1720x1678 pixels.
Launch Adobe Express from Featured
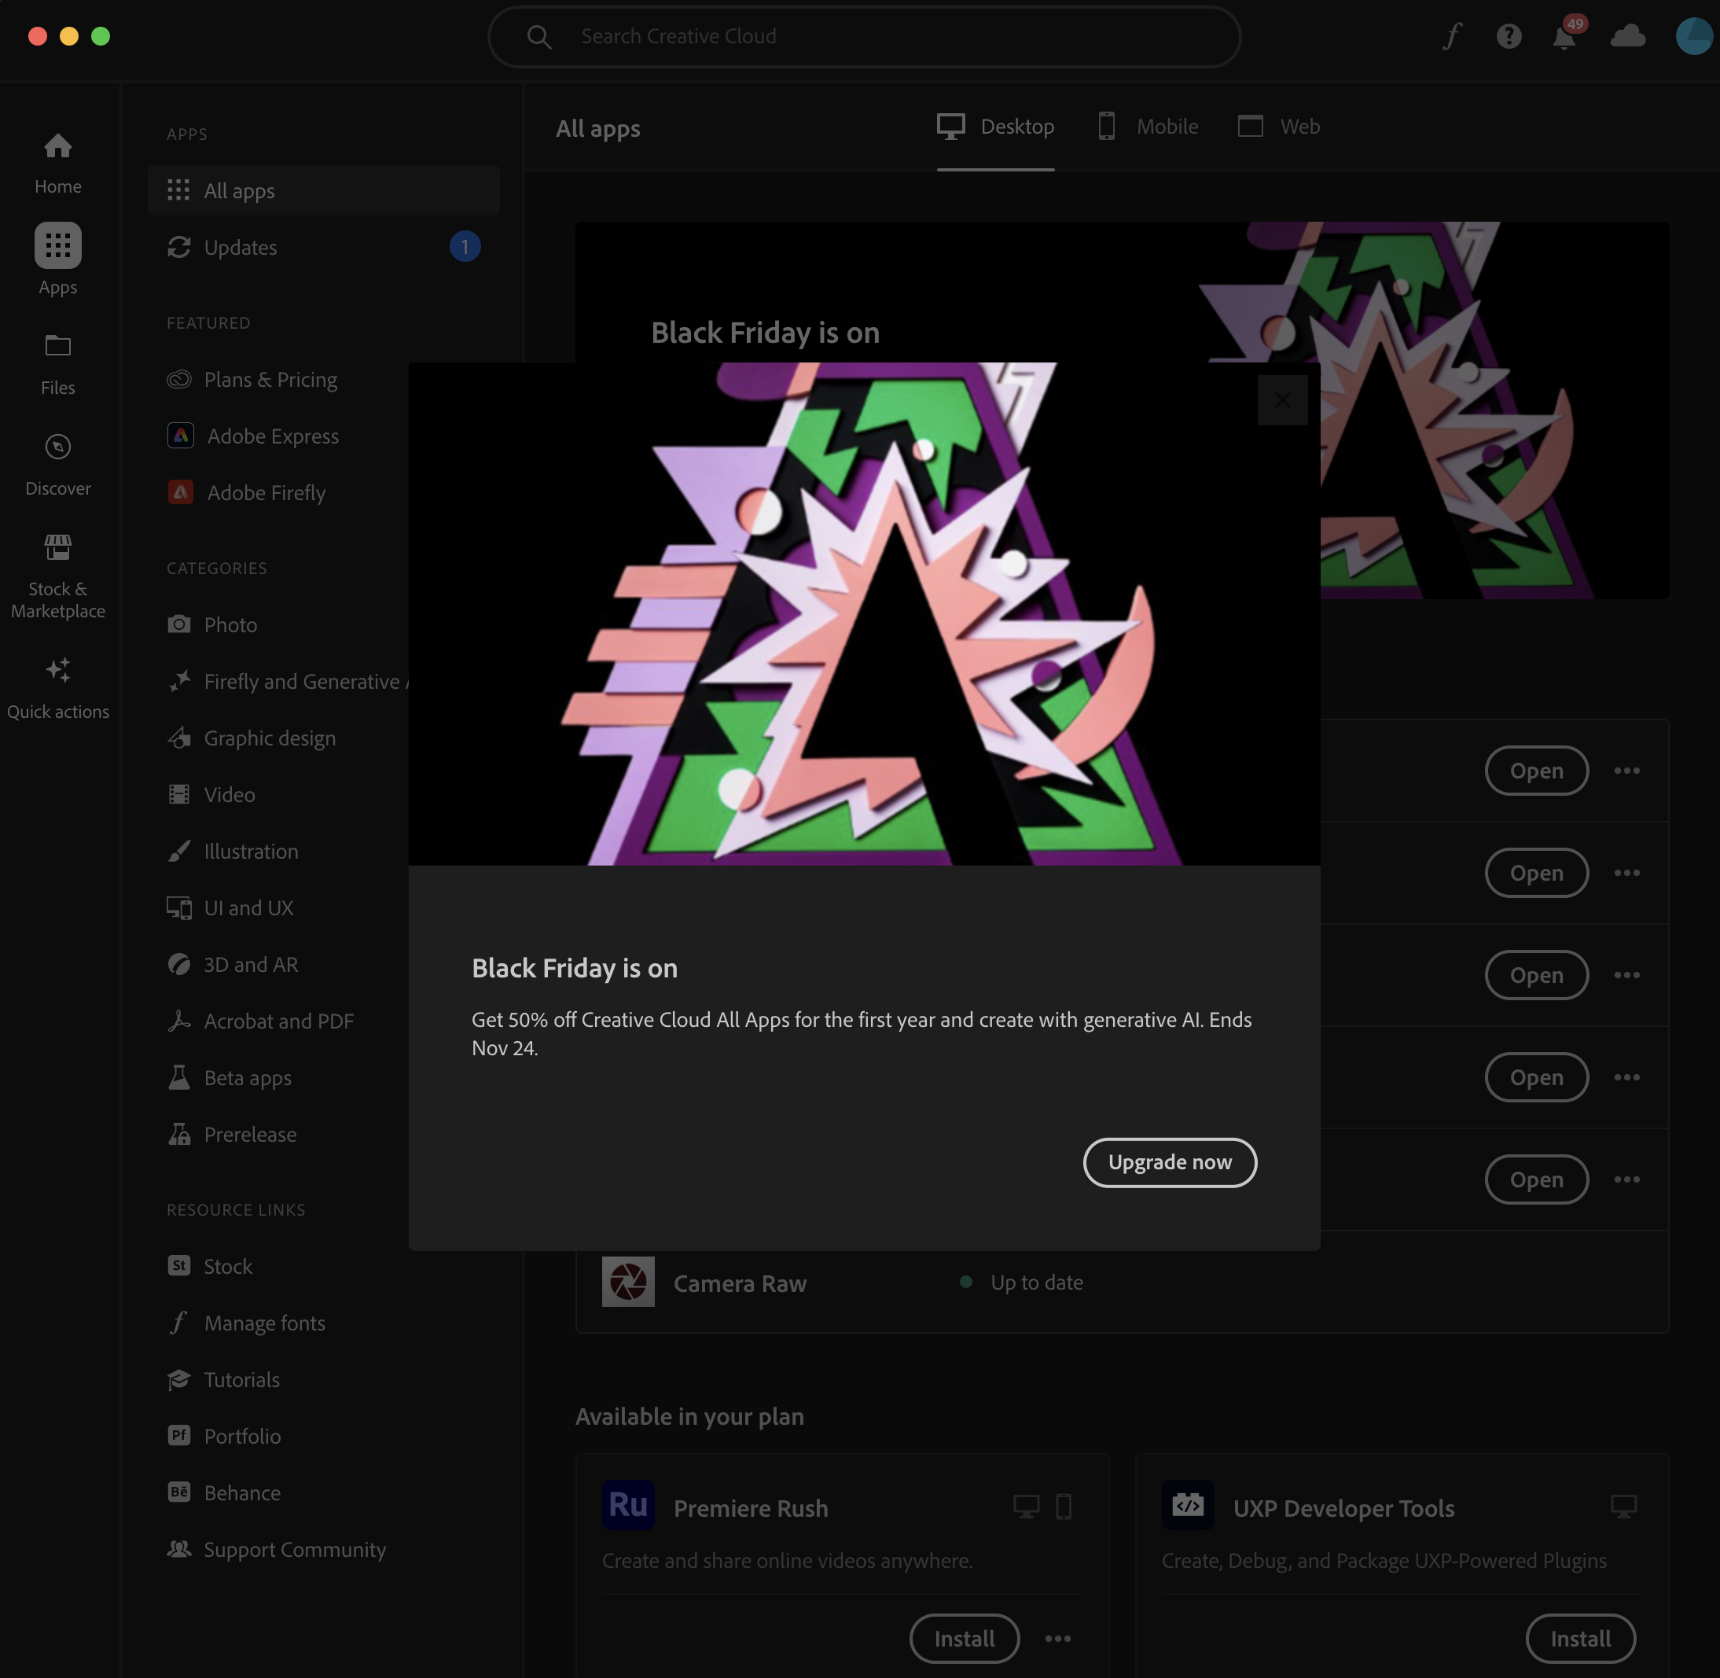(271, 436)
